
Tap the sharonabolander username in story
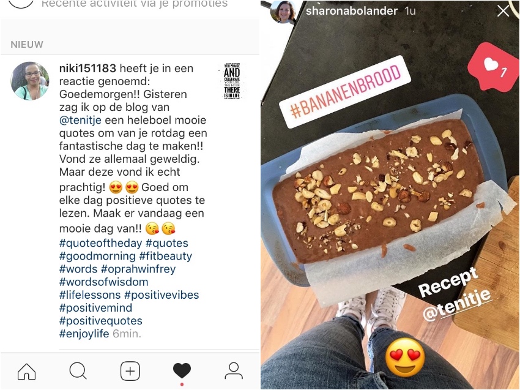click(x=352, y=11)
